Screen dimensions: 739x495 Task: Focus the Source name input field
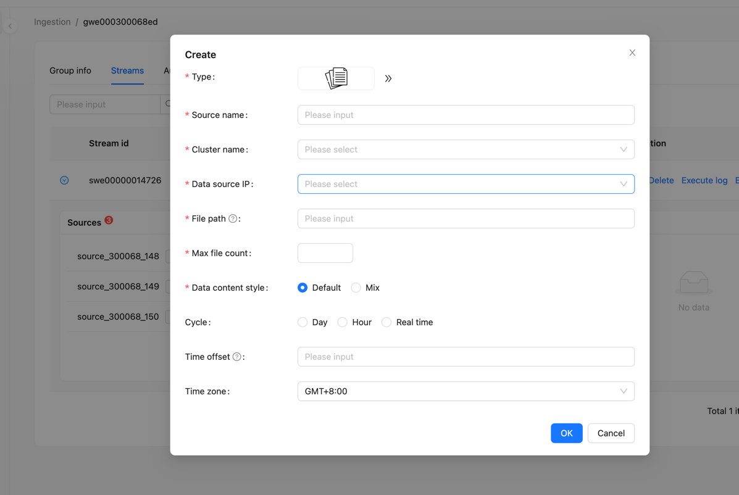466,115
